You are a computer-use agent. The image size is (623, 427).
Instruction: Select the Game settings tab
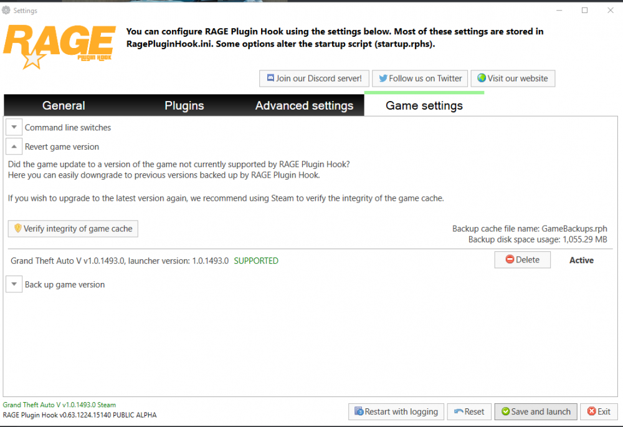(x=424, y=105)
